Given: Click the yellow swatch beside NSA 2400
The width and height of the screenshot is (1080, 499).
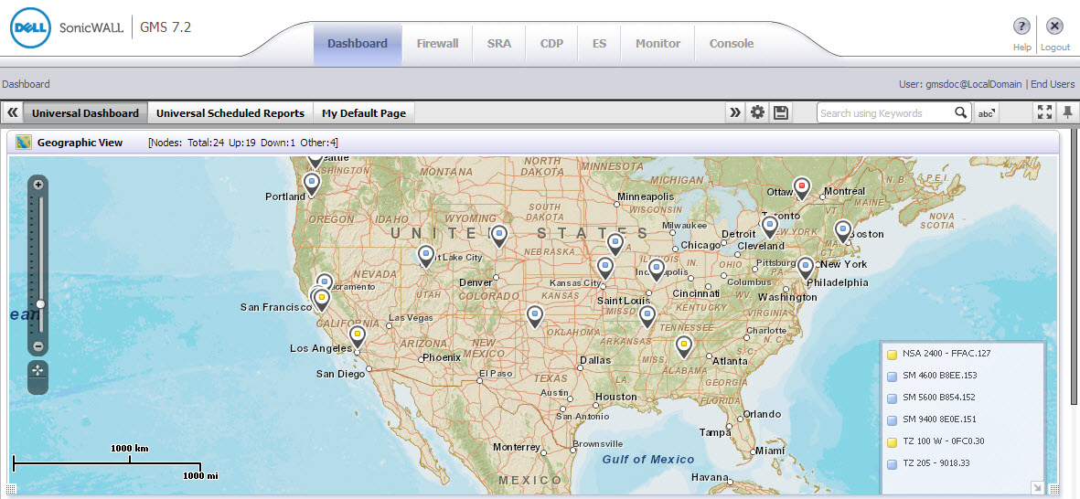Looking at the screenshot, I should click(x=892, y=355).
